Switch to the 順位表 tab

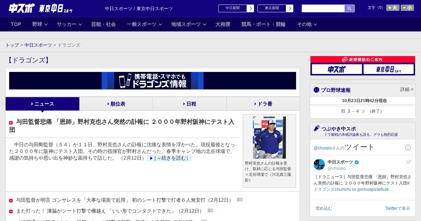(x=116, y=104)
